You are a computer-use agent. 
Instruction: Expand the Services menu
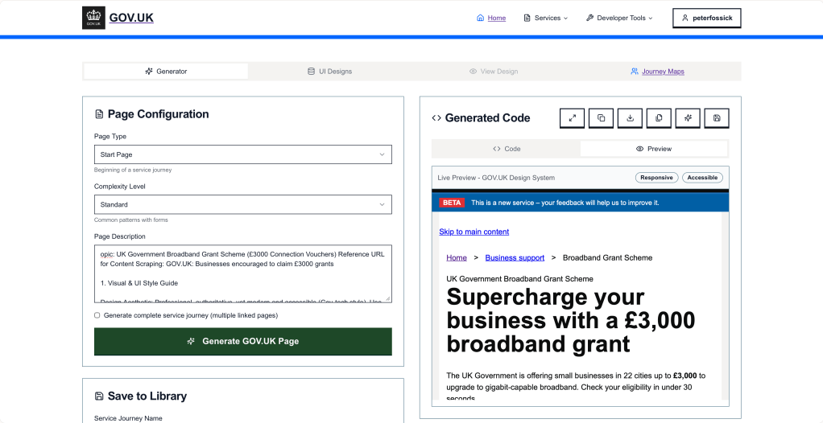(545, 18)
